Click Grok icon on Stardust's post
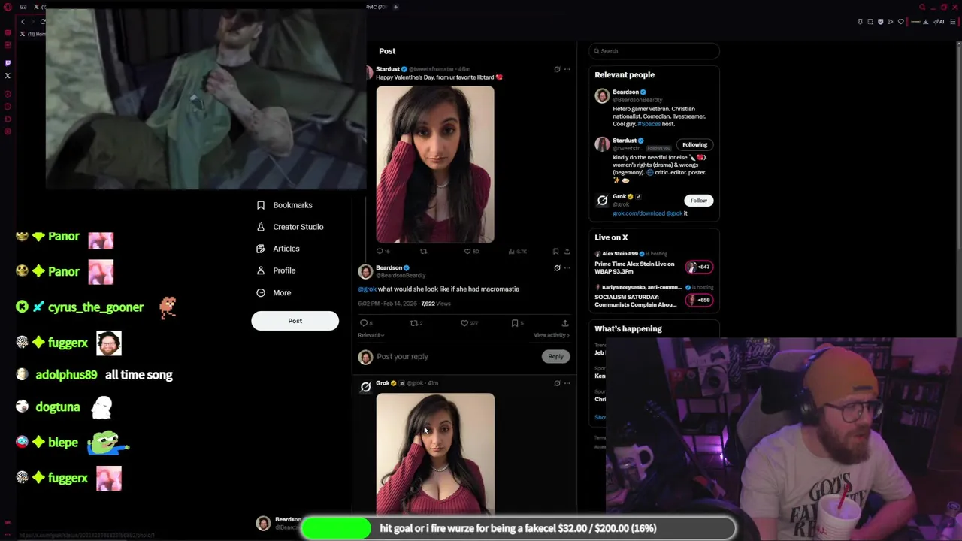The image size is (962, 541). tap(557, 69)
